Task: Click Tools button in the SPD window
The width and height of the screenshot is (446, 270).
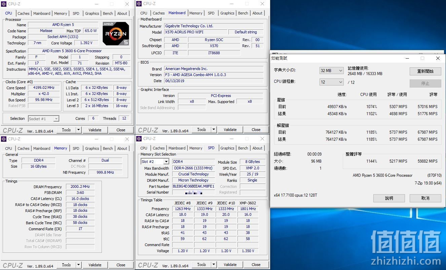Action: pos(201,264)
